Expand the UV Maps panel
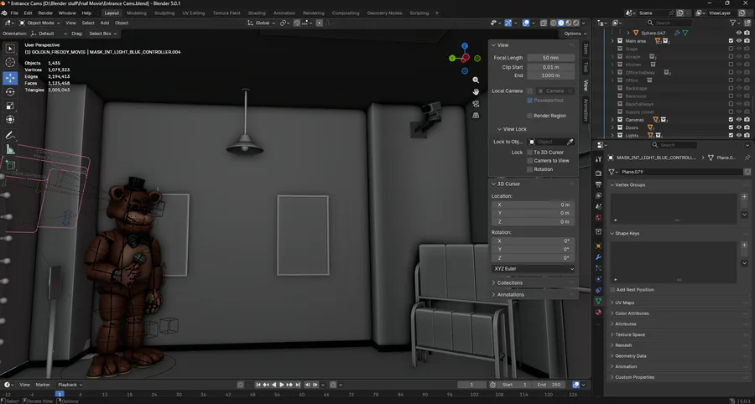Image resolution: width=755 pixels, height=404 pixels. click(x=624, y=303)
